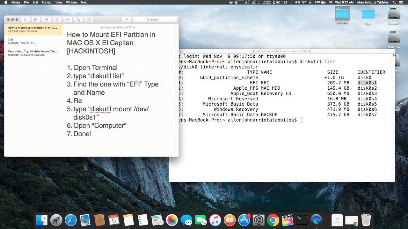Open Photos from the Dock

pos(172,220)
